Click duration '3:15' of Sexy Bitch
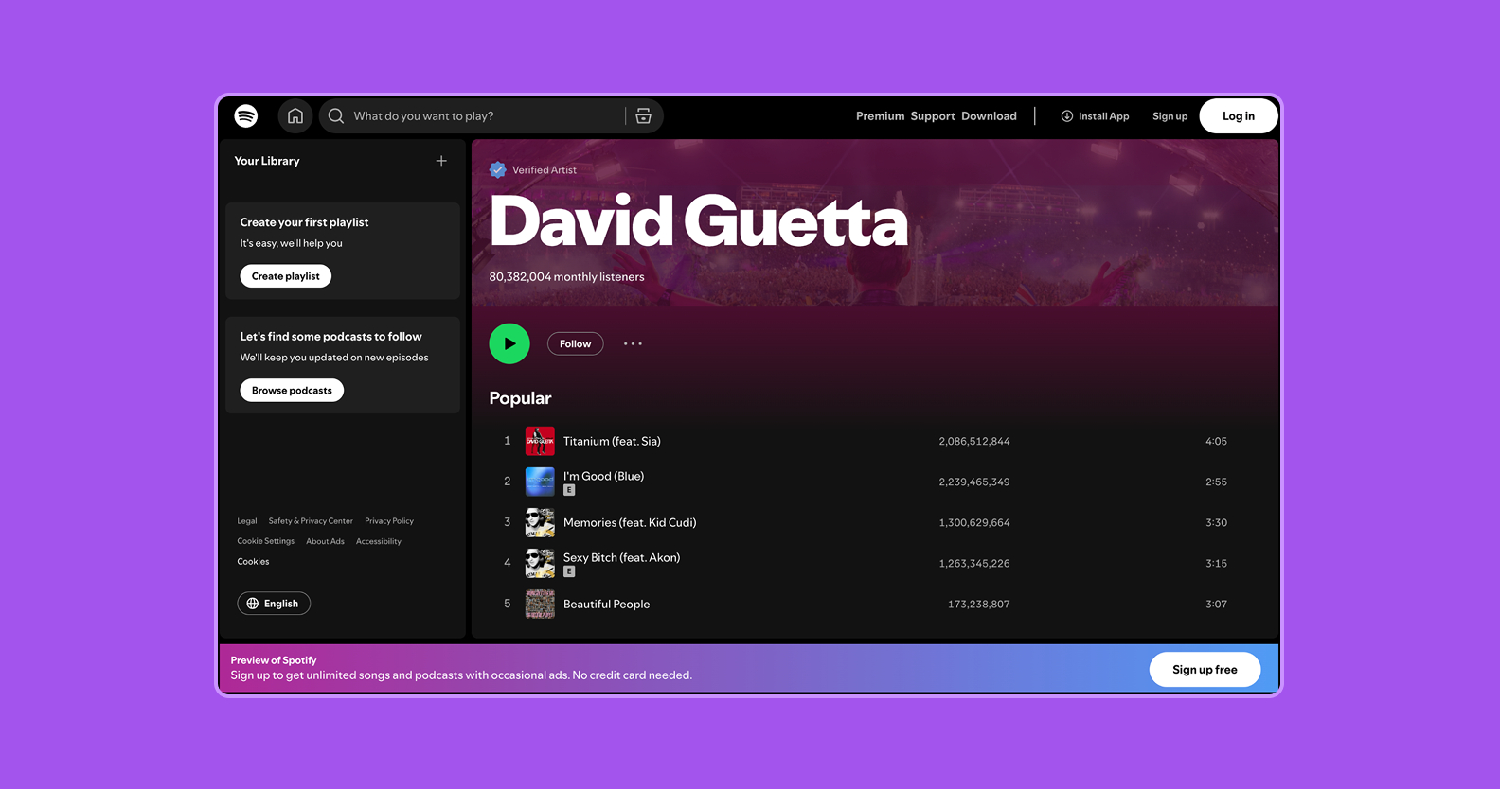The height and width of the screenshot is (789, 1500). [x=1216, y=564]
